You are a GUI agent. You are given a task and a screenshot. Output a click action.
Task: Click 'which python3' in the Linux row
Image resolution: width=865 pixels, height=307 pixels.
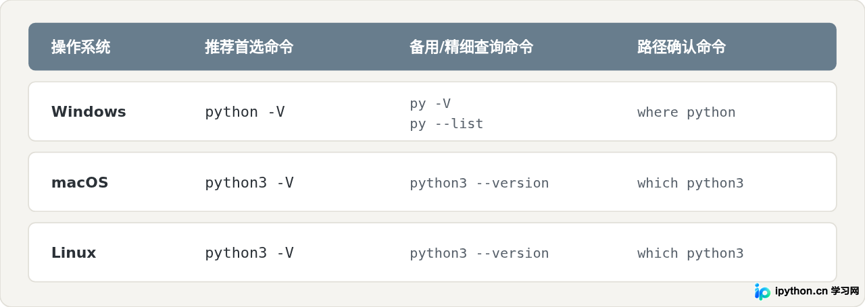pyautogui.click(x=691, y=254)
